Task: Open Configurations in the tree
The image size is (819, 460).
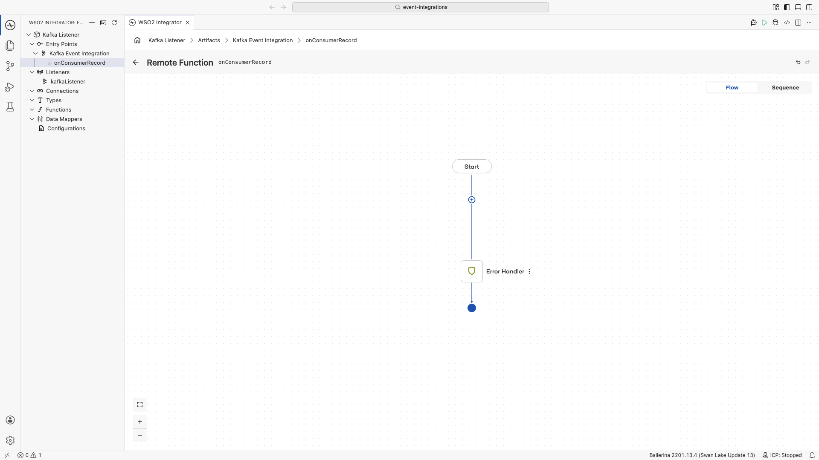Action: click(x=73, y=128)
